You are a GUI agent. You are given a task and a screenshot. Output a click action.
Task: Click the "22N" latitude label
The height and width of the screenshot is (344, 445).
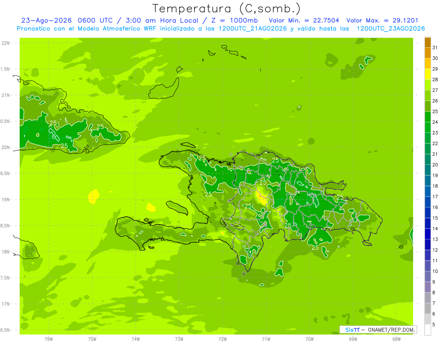click(6, 43)
